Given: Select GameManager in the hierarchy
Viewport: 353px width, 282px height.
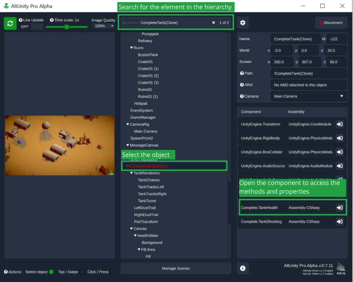Looking at the screenshot, I should pyautogui.click(x=143, y=117).
